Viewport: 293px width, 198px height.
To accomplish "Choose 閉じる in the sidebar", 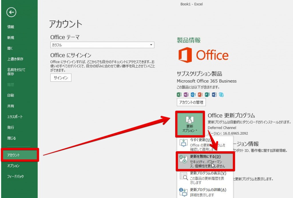I will (11, 138).
